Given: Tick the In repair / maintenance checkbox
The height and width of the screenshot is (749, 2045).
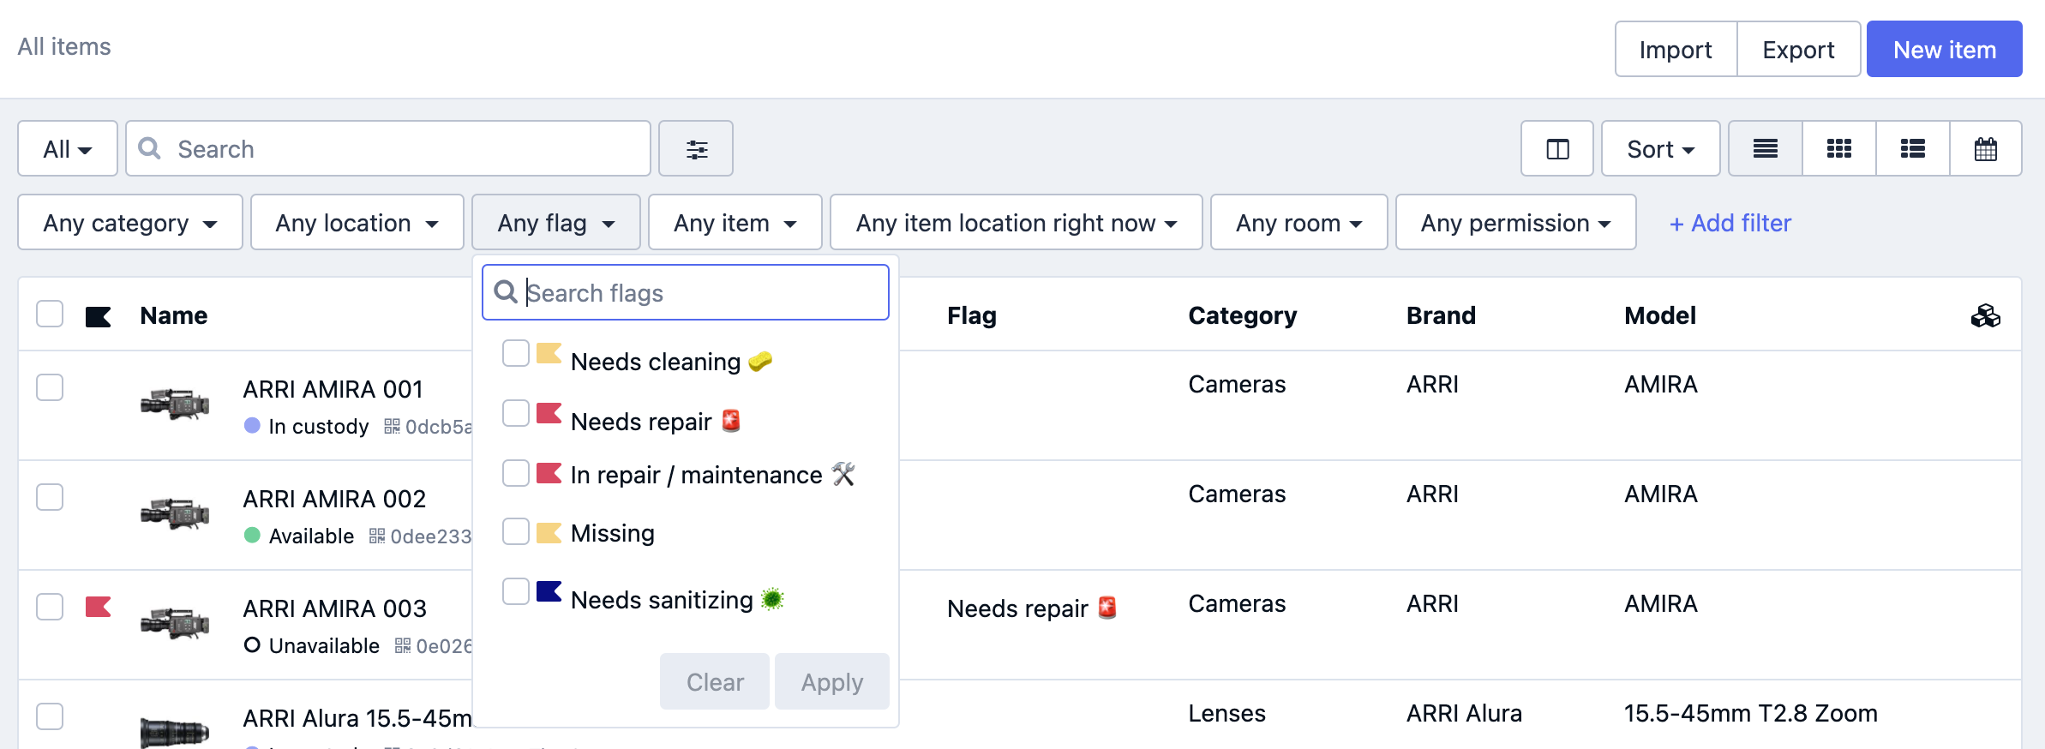Looking at the screenshot, I should pyautogui.click(x=516, y=473).
